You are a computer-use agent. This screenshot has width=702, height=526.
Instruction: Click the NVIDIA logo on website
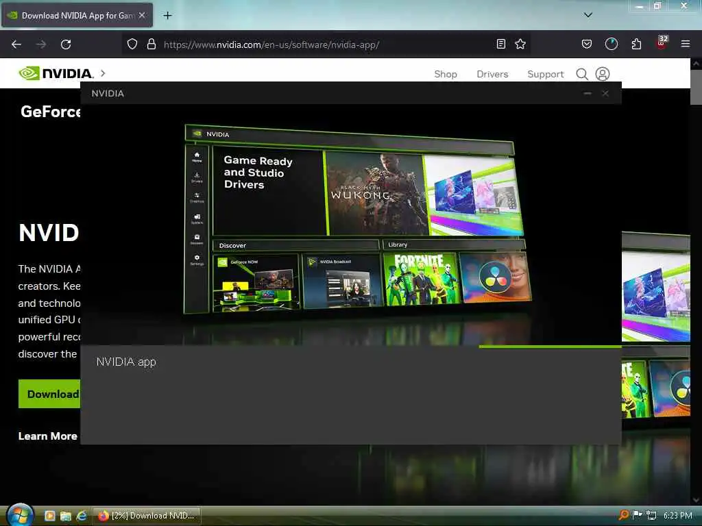pos(56,73)
